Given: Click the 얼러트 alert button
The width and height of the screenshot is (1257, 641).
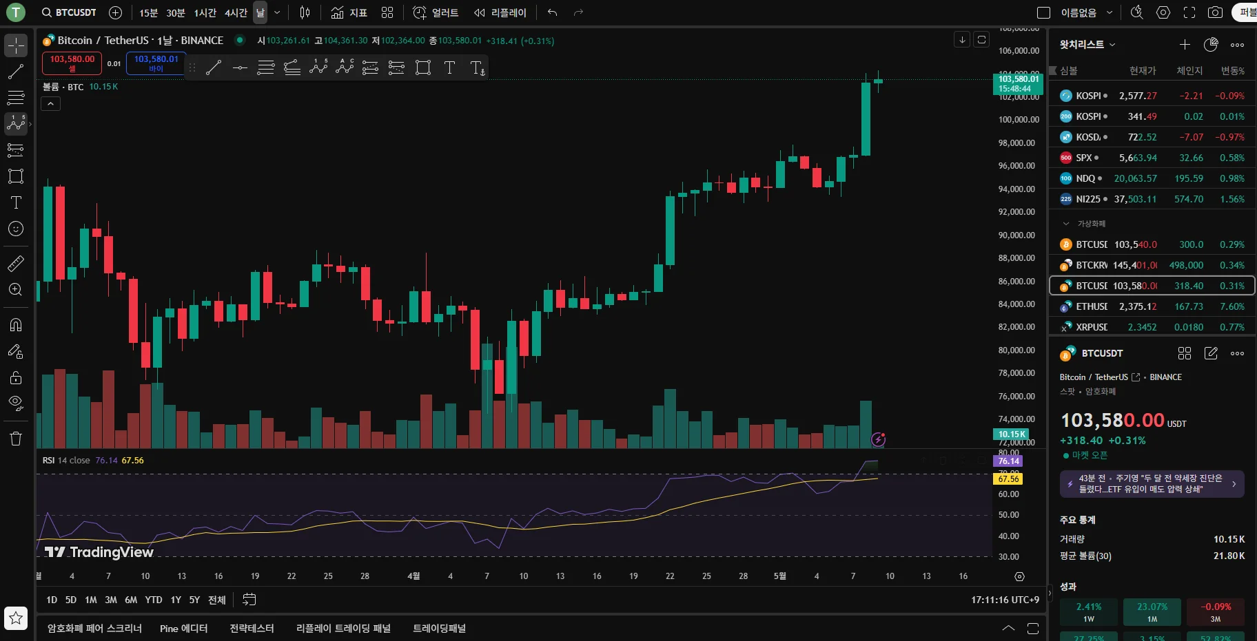Looking at the screenshot, I should 436,12.
